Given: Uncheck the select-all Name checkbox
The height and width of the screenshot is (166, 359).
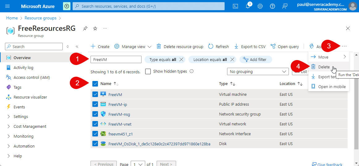Looking at the screenshot, I should tap(95, 83).
